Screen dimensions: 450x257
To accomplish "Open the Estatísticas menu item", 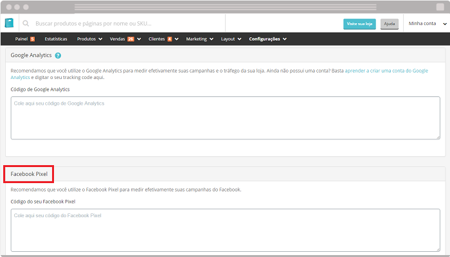I will 56,39.
